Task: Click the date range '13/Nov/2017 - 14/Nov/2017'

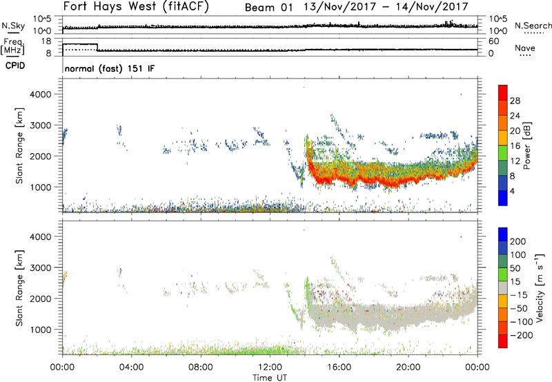Action: tap(386, 7)
